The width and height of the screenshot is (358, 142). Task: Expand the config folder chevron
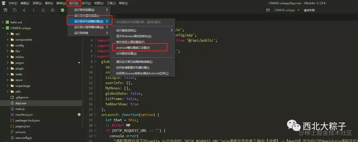point(8,45)
